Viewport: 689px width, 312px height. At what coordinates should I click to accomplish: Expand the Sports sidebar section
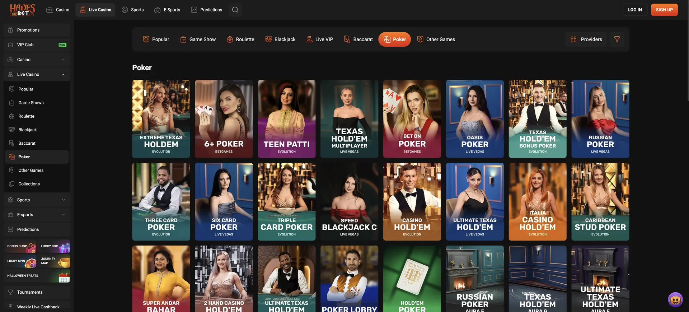[x=37, y=200]
